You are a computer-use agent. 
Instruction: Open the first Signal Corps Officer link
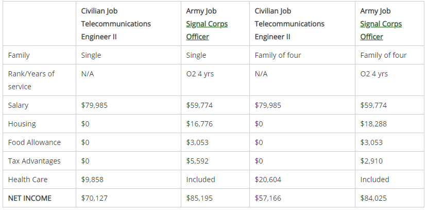tap(207, 30)
